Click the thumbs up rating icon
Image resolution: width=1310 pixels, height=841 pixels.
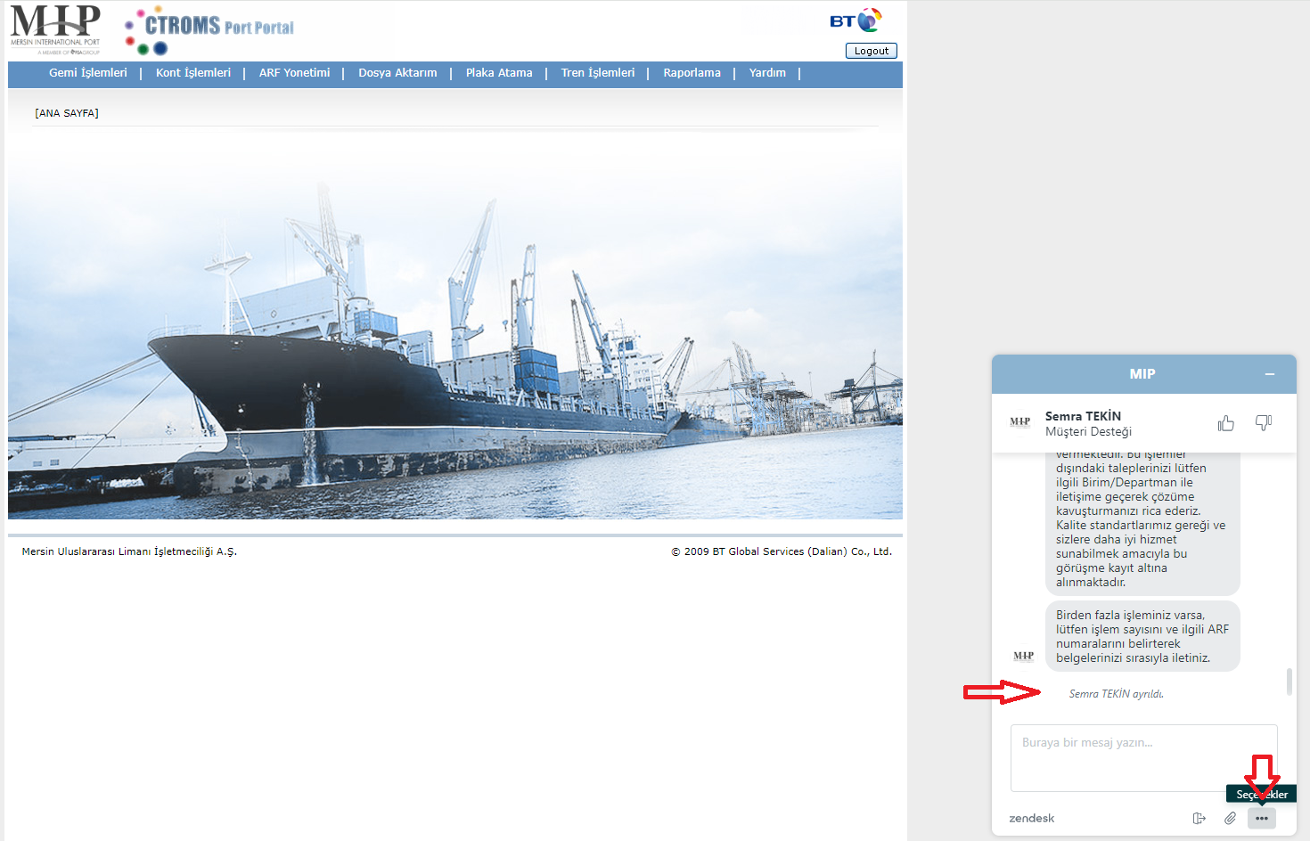pyautogui.click(x=1226, y=423)
